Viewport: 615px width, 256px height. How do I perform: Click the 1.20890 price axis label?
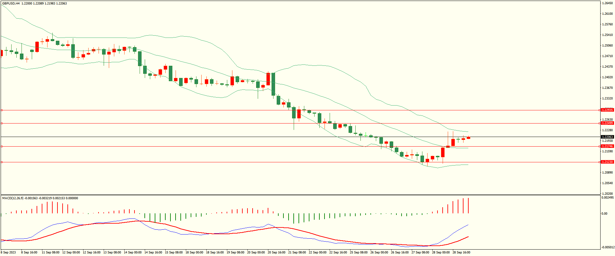(607, 173)
